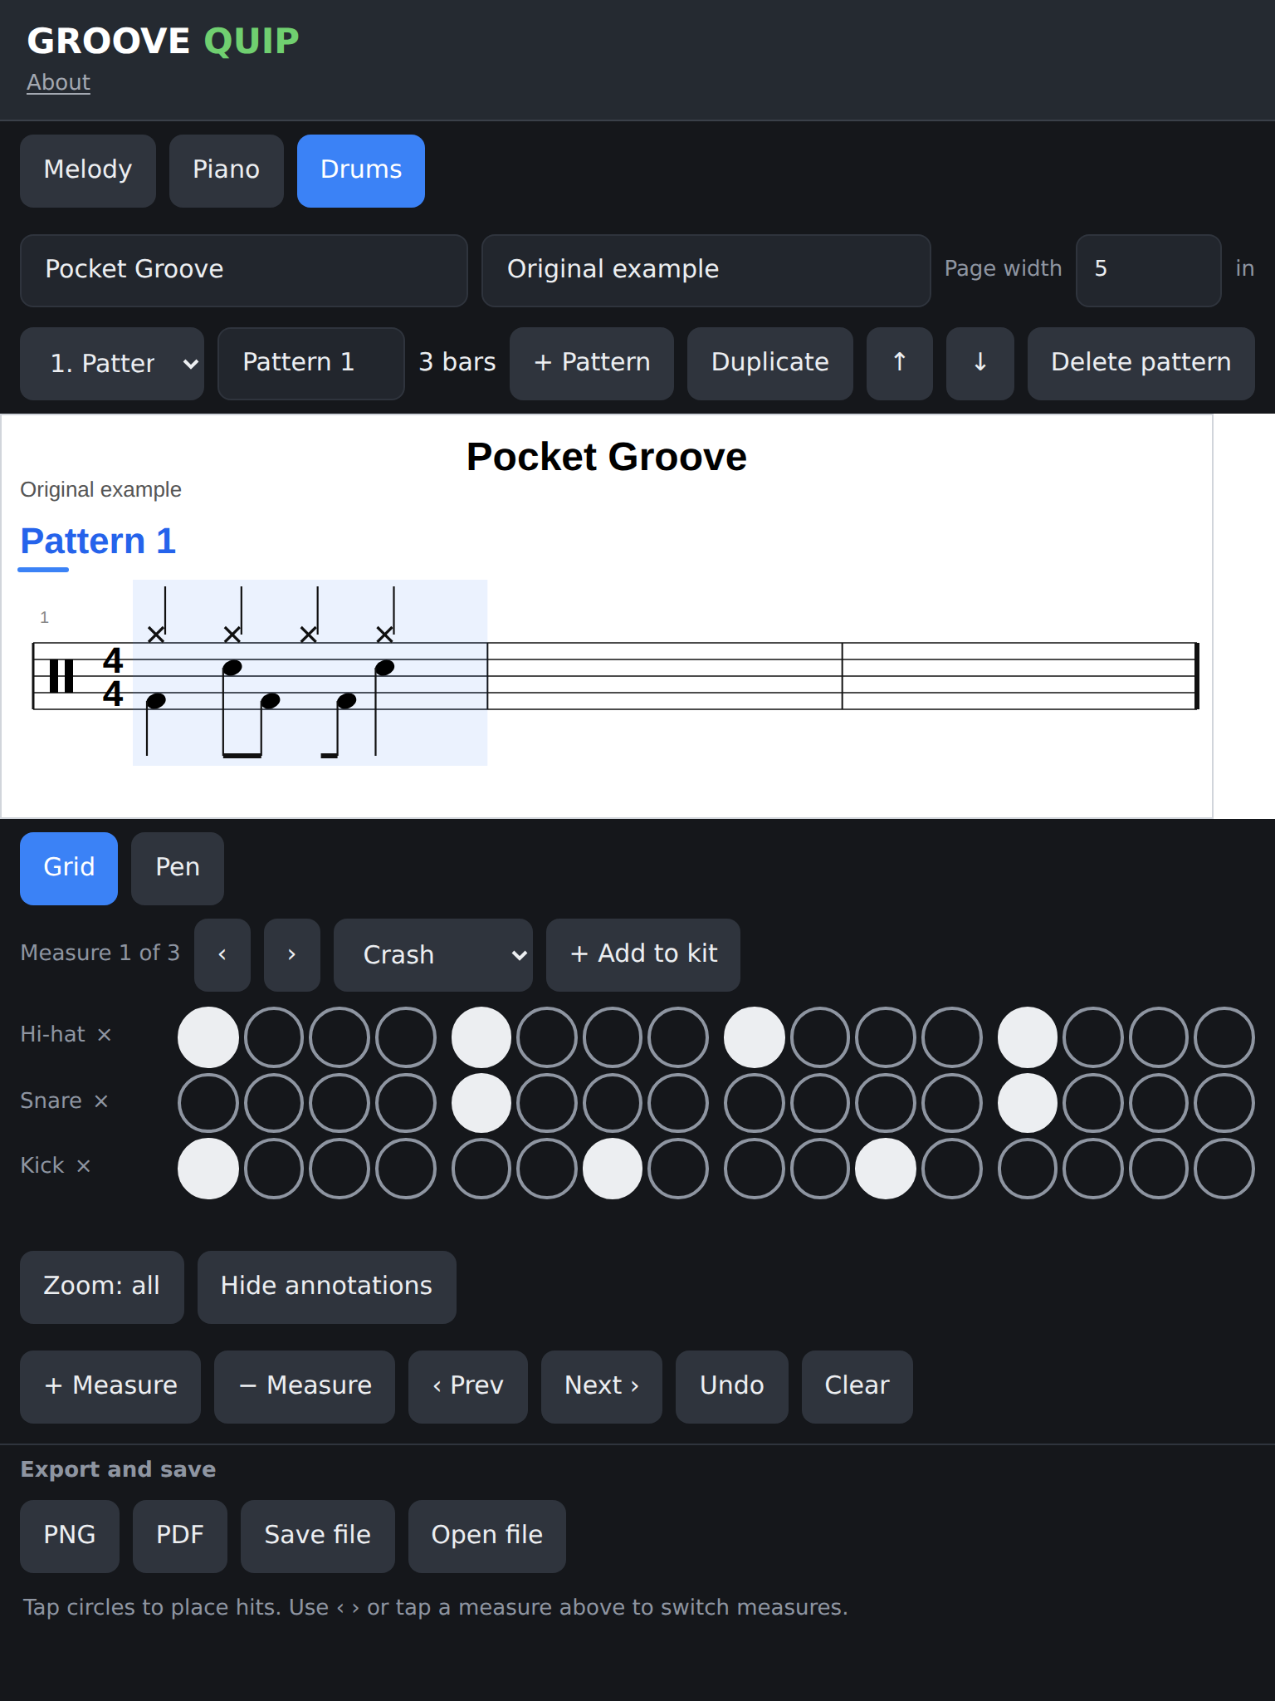This screenshot has width=1275, height=1701.
Task: Toggle the second Hi-hat step circle
Action: pos(274,1037)
